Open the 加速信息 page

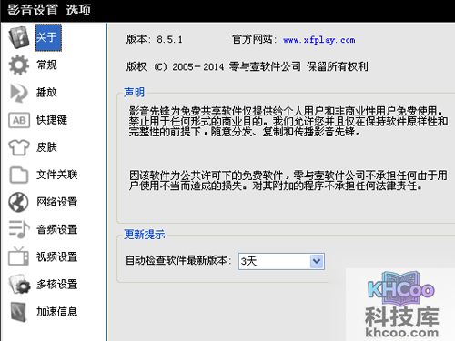[56, 312]
